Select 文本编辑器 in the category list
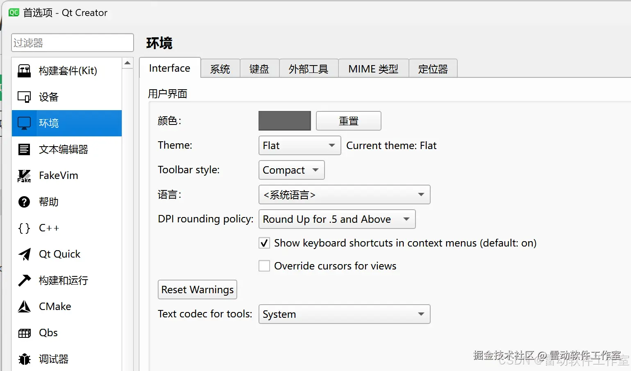 [67, 149]
